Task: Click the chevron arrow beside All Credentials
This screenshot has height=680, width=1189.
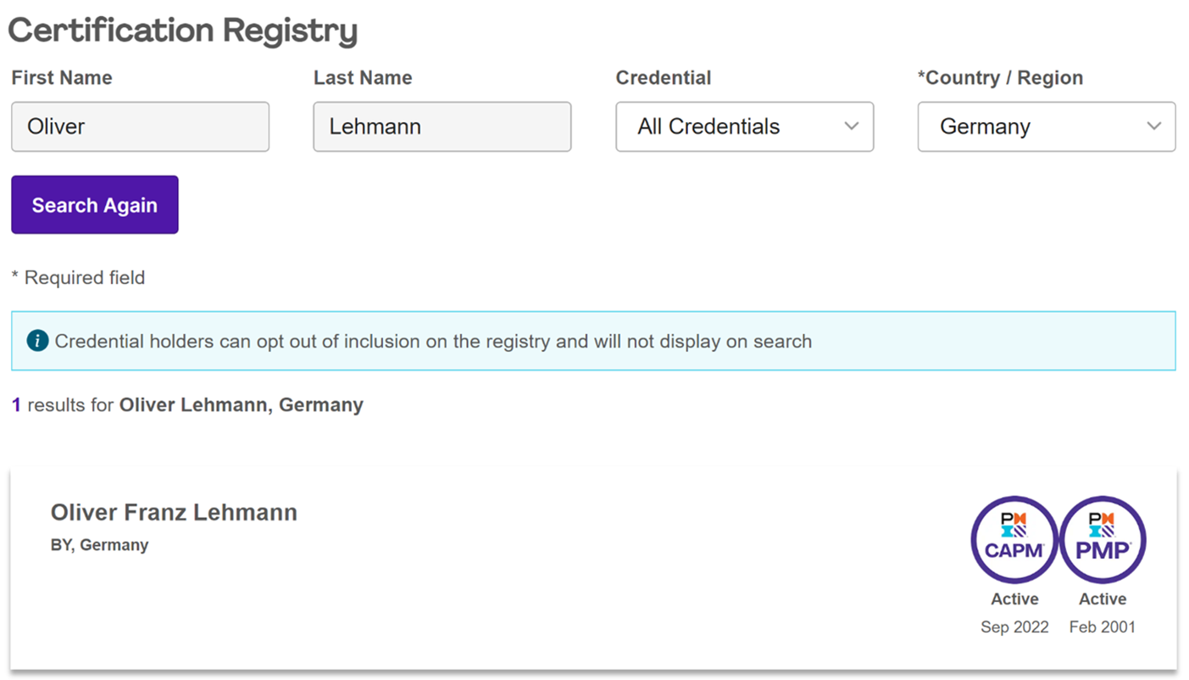Action: pyautogui.click(x=852, y=126)
